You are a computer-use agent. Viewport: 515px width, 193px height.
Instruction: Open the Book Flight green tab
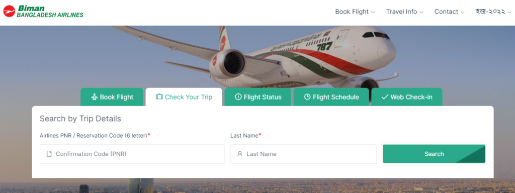(x=112, y=97)
